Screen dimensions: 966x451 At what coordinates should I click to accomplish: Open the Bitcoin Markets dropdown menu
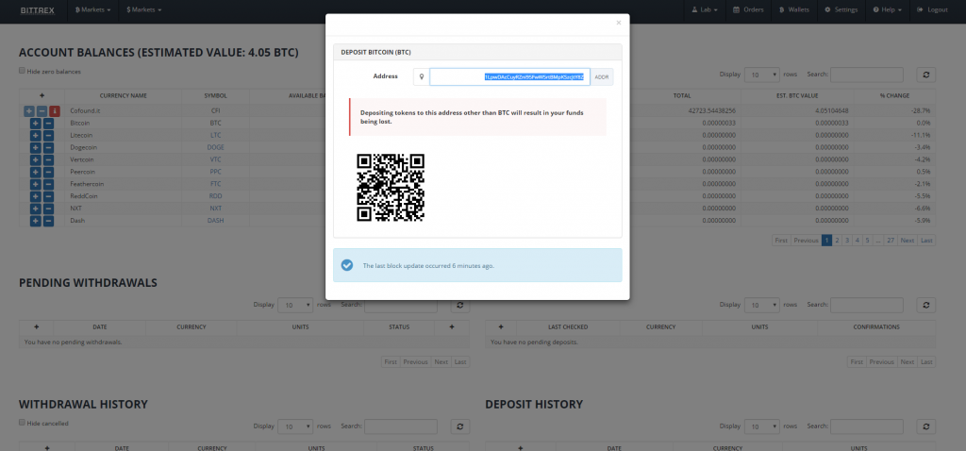(93, 9)
